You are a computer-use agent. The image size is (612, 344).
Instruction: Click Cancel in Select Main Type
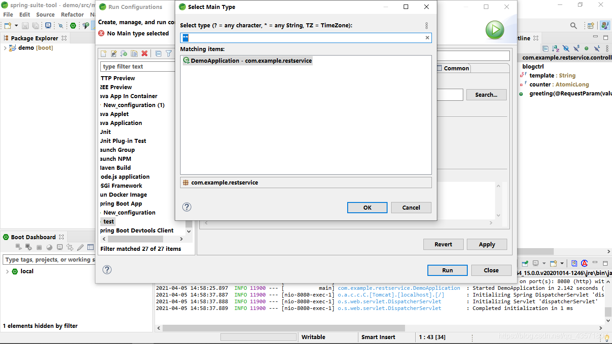[411, 207]
